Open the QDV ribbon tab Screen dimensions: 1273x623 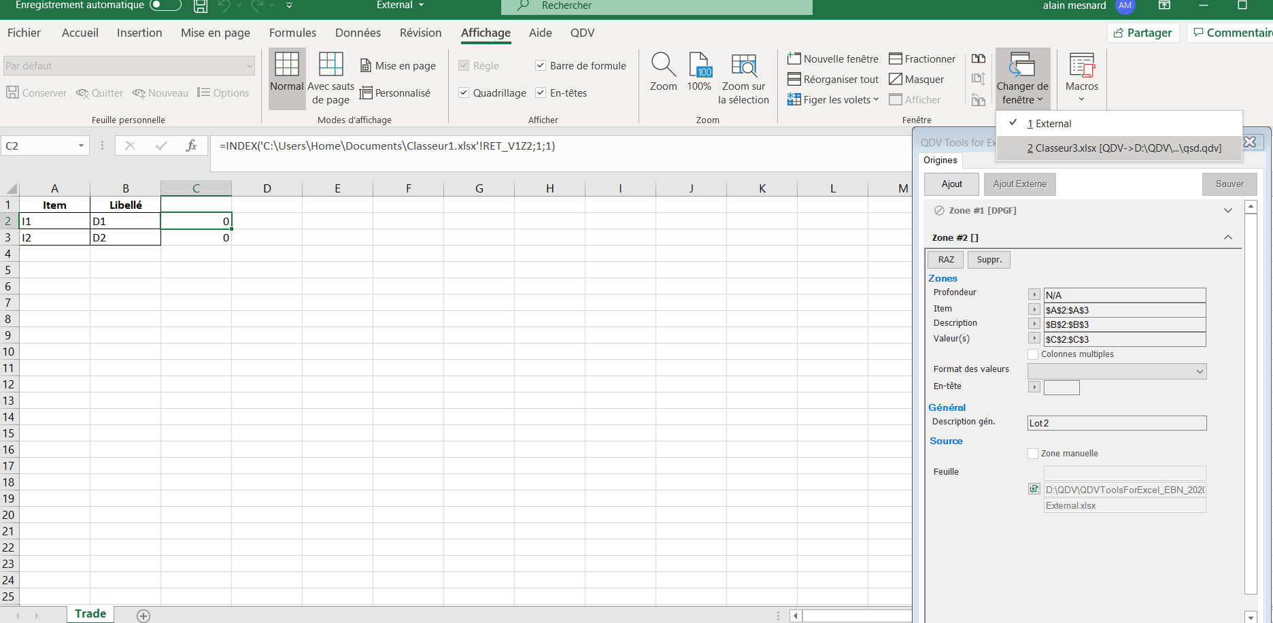tap(582, 33)
